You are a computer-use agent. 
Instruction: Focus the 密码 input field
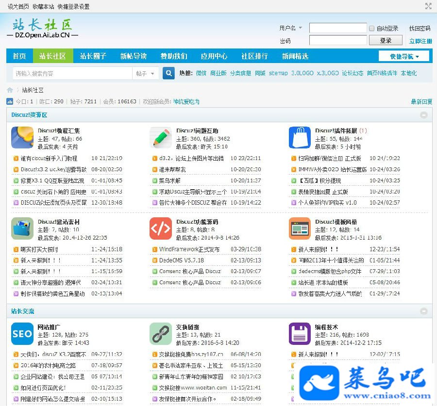click(338, 40)
